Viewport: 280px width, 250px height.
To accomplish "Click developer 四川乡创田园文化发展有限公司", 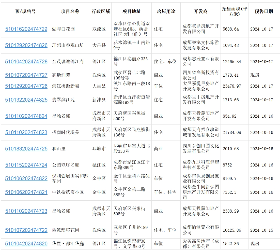I will point(201,149).
